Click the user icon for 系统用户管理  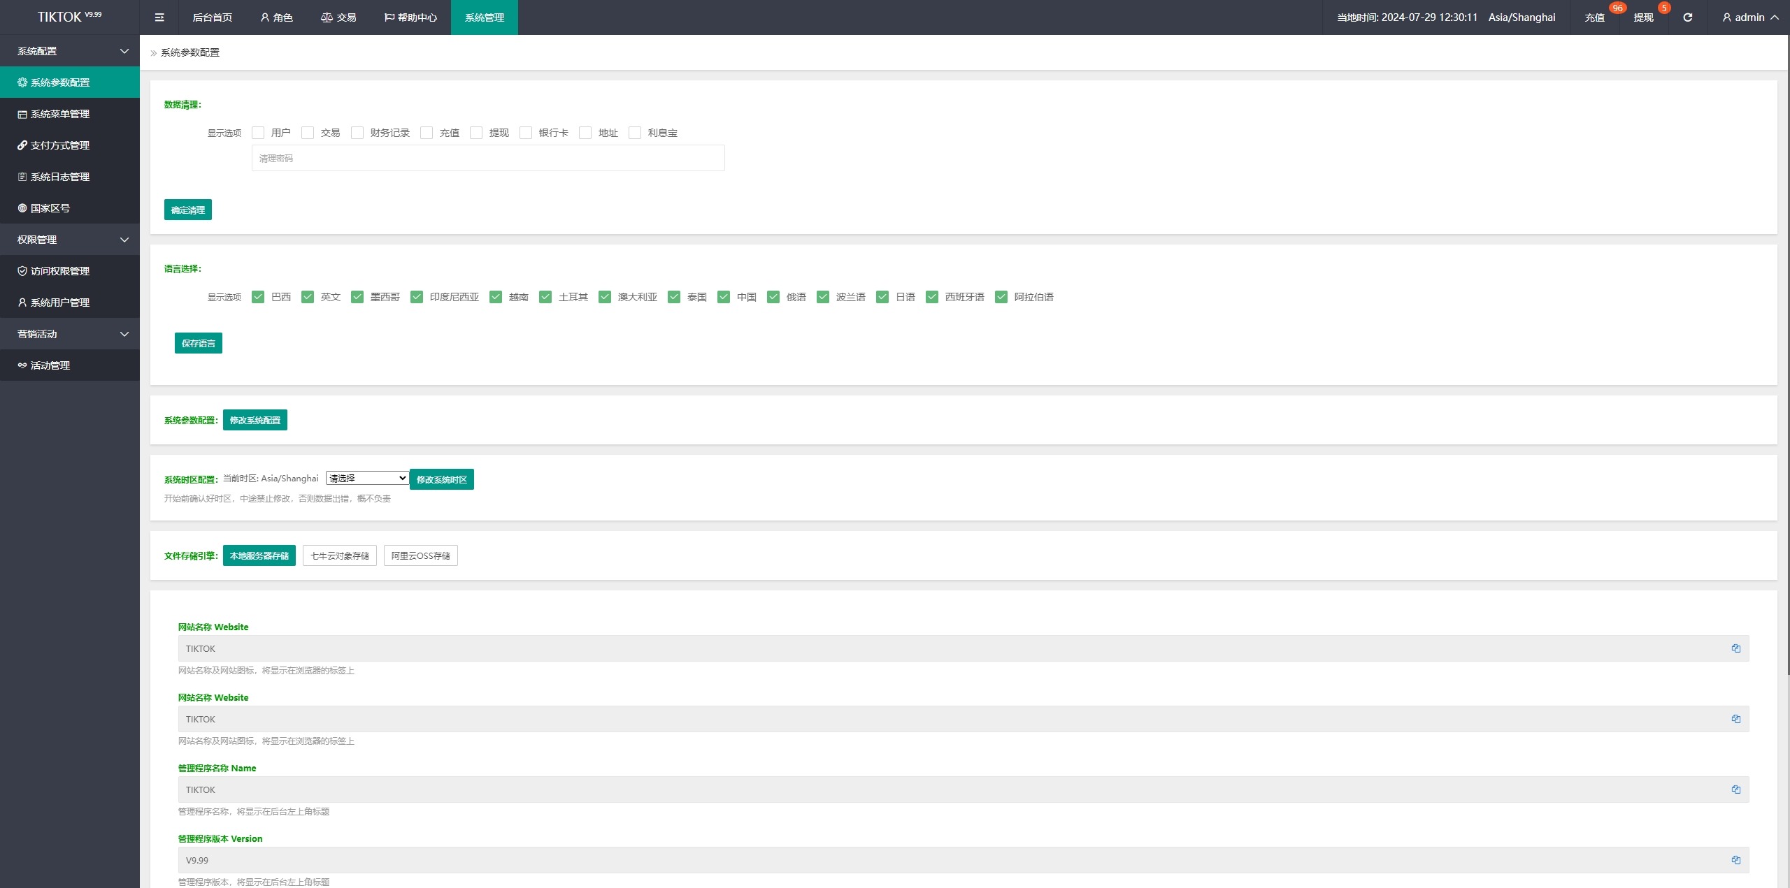(22, 303)
